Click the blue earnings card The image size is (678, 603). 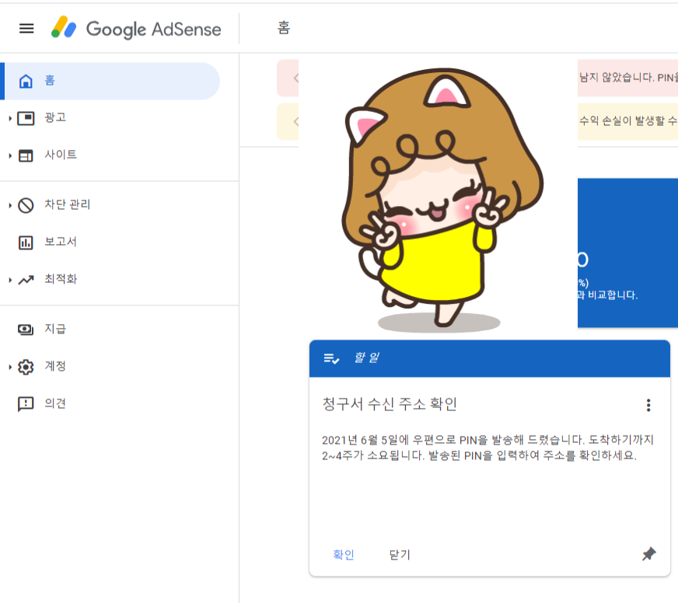point(627,253)
